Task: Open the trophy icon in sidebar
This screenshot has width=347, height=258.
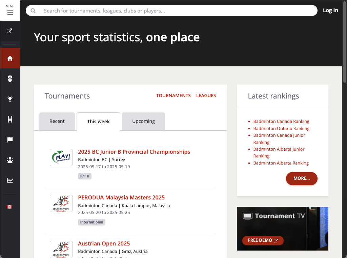Action: (10, 99)
